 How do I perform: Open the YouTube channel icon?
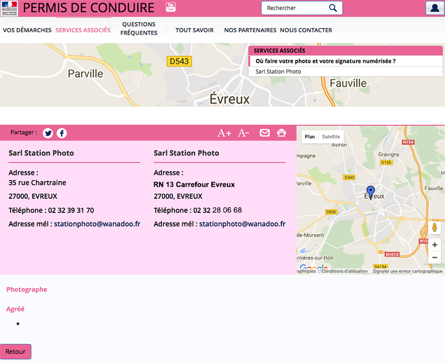pyautogui.click(x=171, y=7)
